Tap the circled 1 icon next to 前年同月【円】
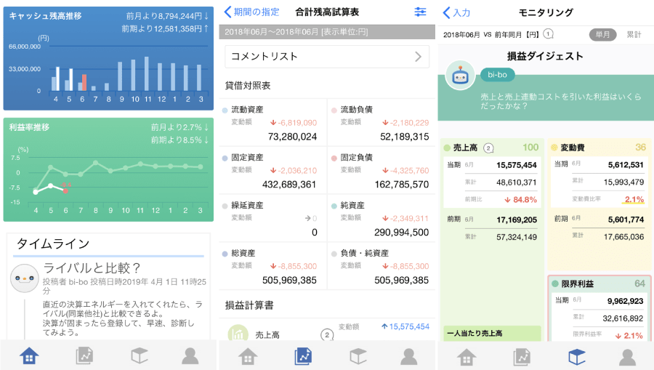 [x=549, y=34]
